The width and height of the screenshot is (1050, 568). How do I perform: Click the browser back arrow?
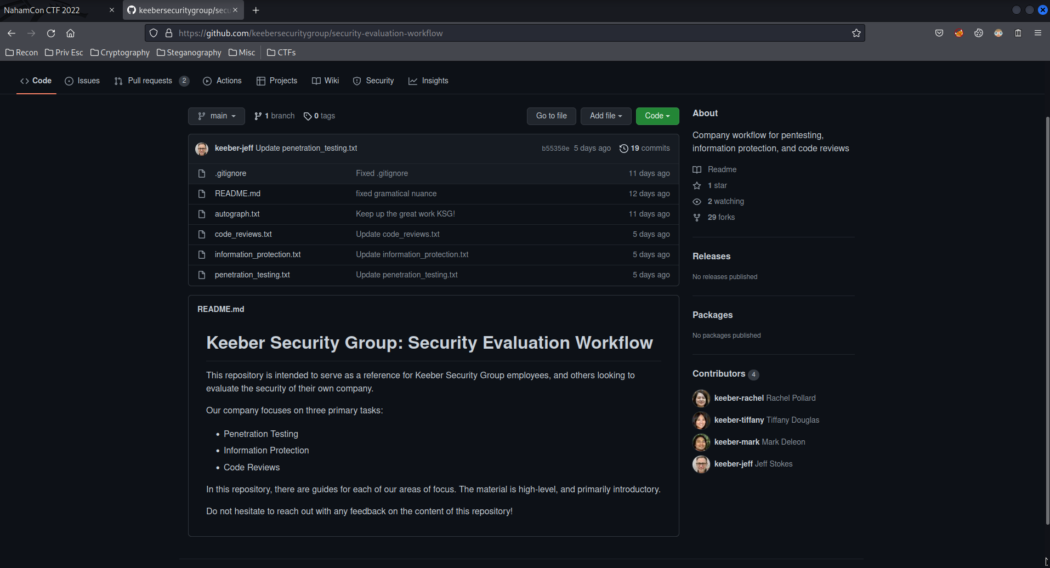point(12,33)
